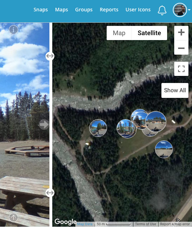Open the Reports menu
192x227 pixels.
pos(109,10)
